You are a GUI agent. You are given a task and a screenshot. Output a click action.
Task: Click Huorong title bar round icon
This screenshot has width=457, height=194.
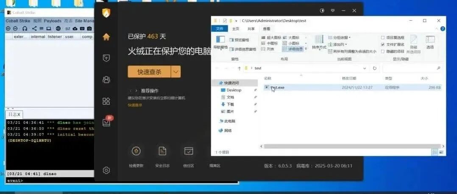(322, 11)
